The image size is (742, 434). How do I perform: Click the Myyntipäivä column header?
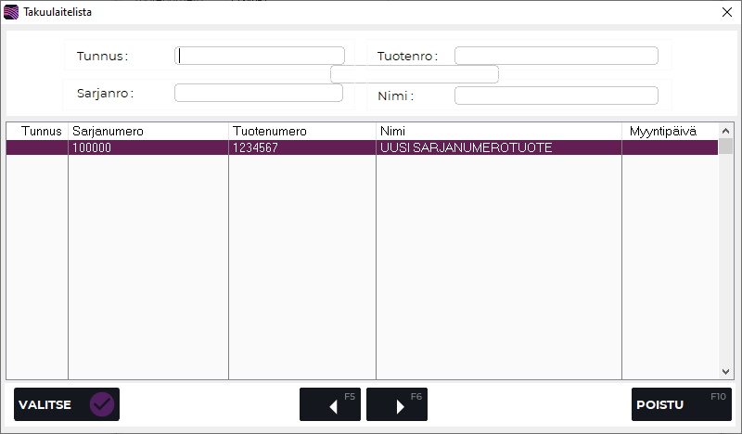point(670,131)
